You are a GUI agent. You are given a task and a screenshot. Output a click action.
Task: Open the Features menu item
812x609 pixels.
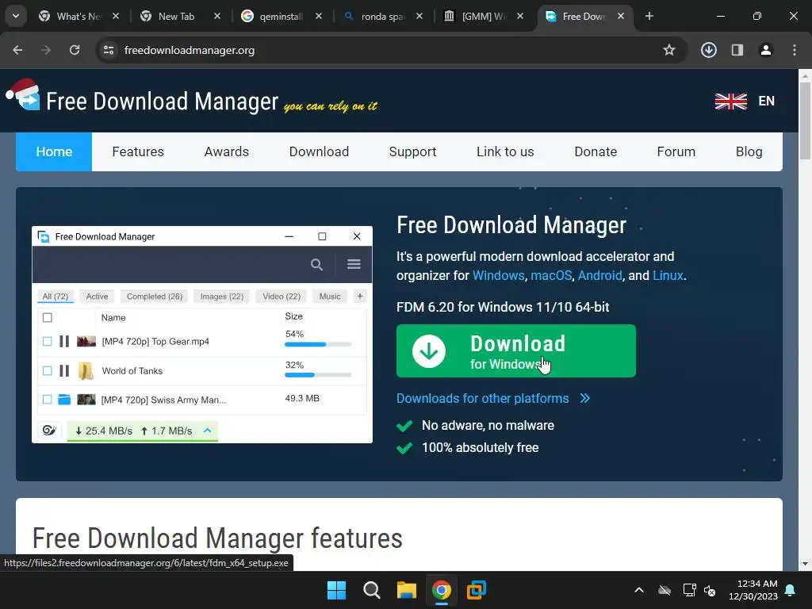[138, 151]
